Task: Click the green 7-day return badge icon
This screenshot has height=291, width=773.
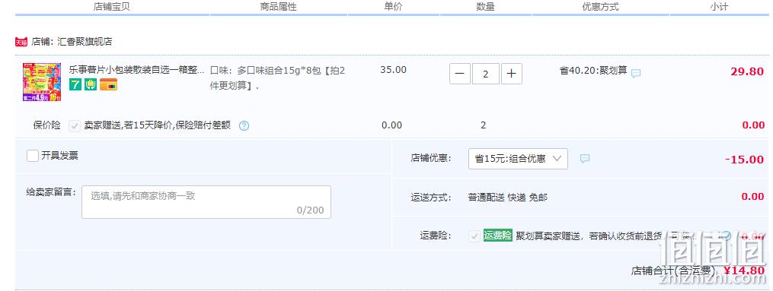Action: (75, 84)
